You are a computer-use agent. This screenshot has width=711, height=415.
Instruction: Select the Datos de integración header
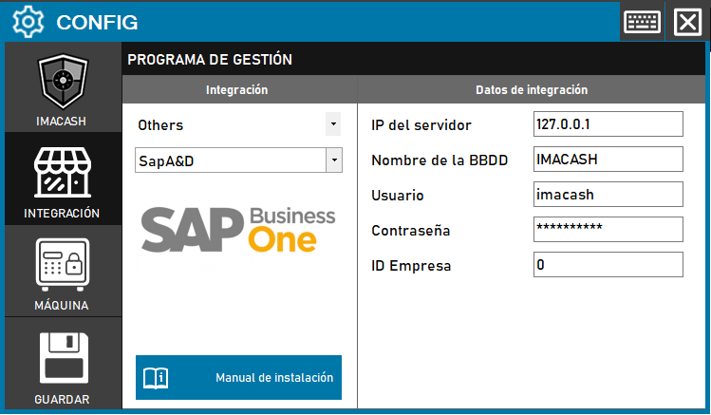coord(532,90)
